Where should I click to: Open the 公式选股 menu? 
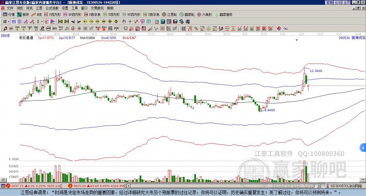pyautogui.click(x=52, y=8)
